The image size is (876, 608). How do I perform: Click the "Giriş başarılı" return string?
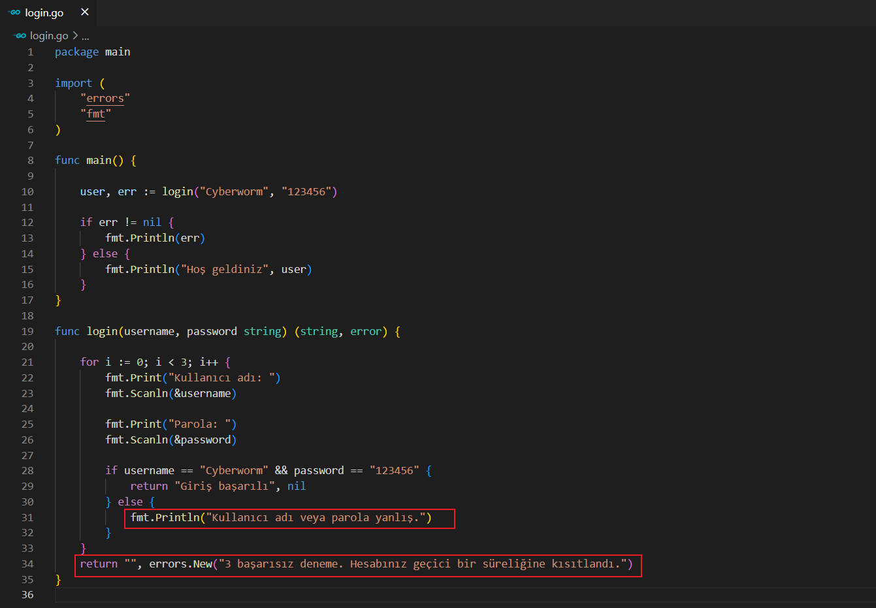[225, 487]
